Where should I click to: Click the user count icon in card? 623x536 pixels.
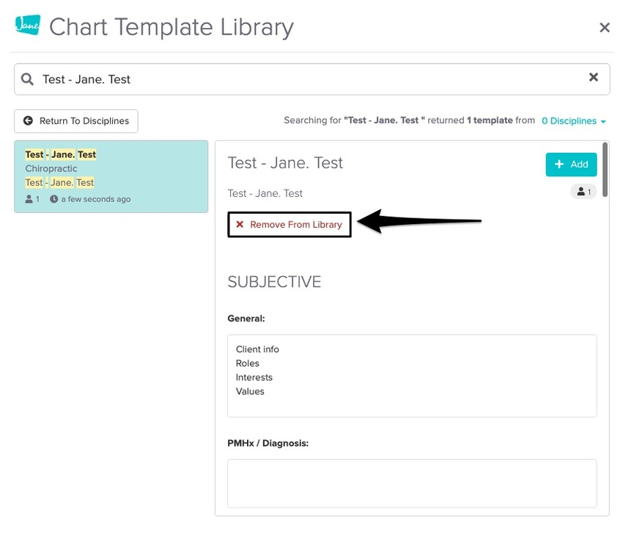click(x=29, y=199)
